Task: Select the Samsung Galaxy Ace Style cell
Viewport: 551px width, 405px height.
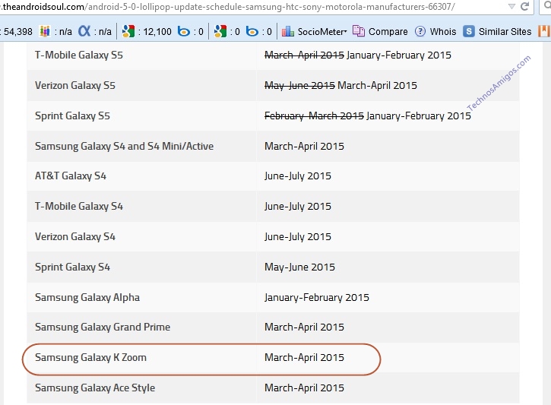Action: click(141, 388)
